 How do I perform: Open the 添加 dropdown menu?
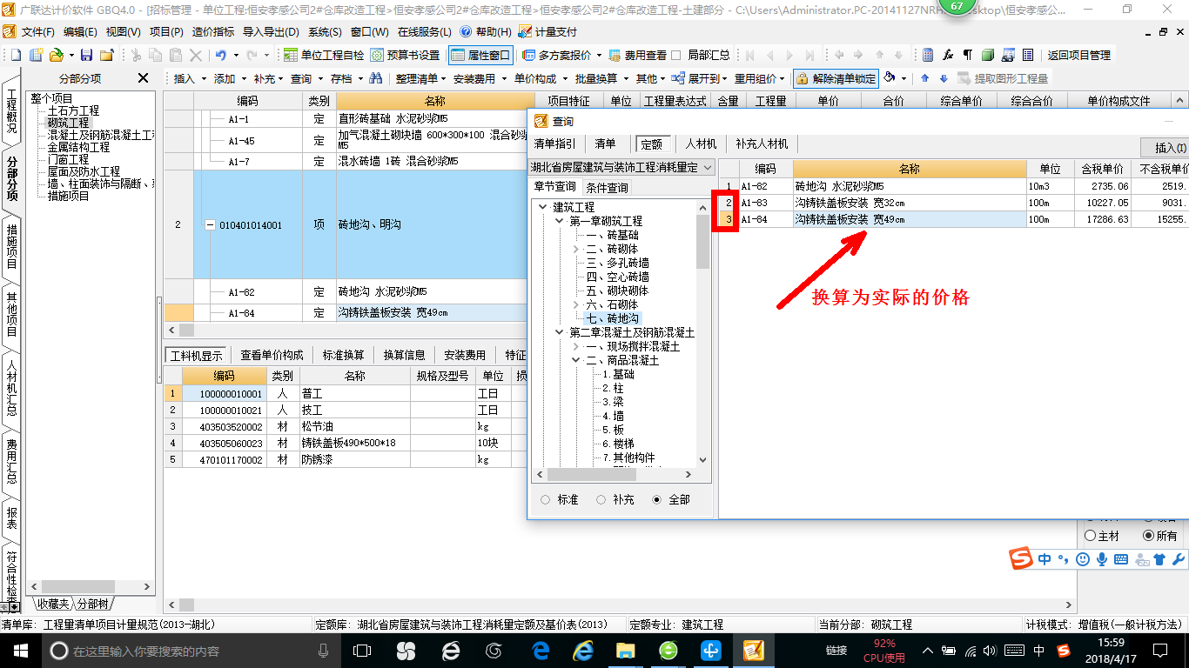click(230, 78)
